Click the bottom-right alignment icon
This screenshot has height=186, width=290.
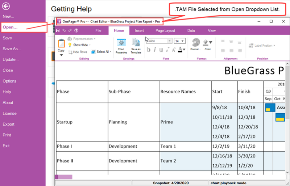(x=240, y=50)
